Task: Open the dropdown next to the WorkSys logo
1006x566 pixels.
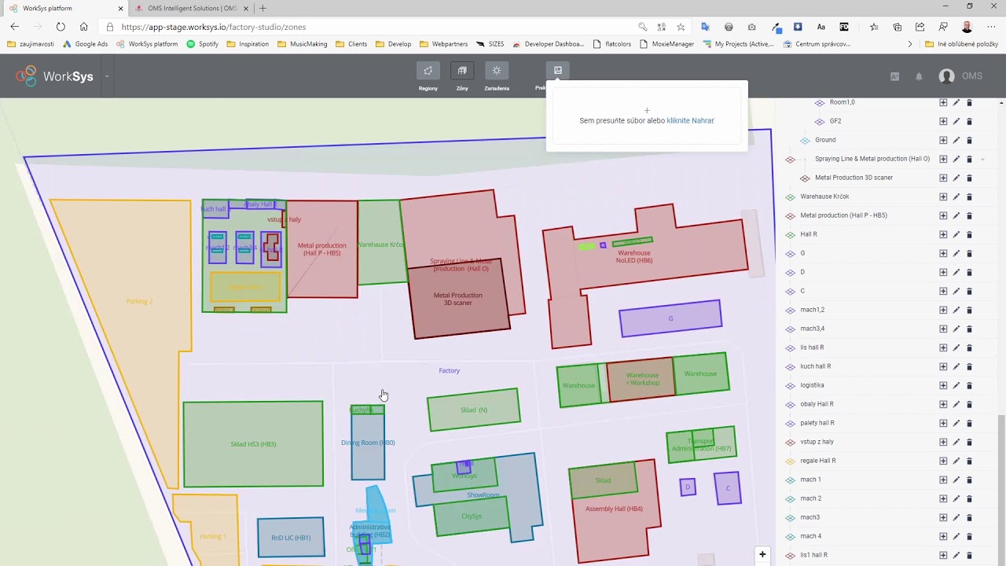Action: click(x=107, y=76)
